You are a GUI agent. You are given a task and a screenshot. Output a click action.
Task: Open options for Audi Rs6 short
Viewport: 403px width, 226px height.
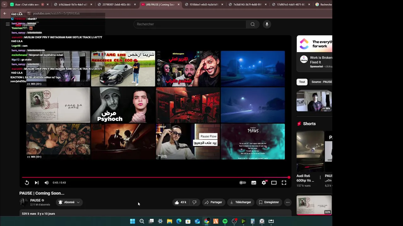(x=320, y=178)
